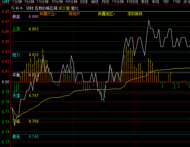Switch to the 1分钟 period tab
This screenshot has width=190, height=147.
click(17, 2)
